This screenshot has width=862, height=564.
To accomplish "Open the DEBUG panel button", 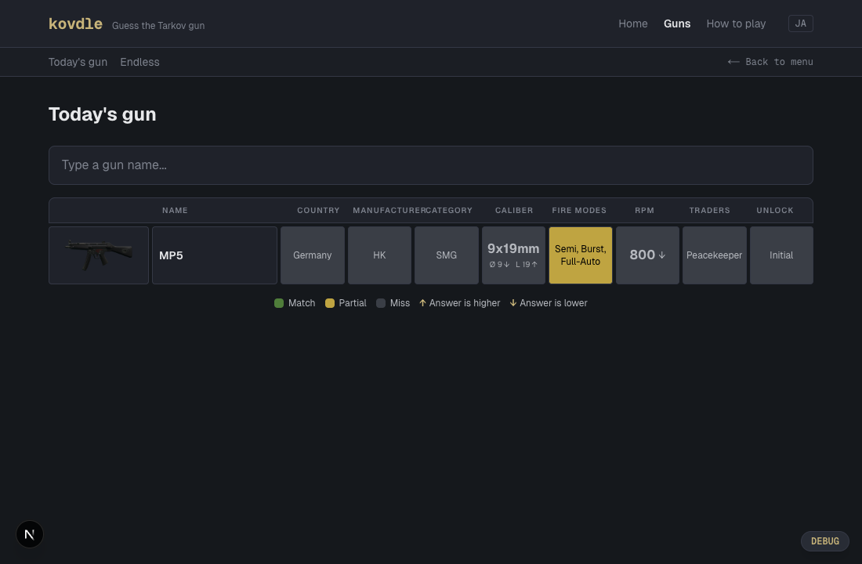I will (824, 541).
